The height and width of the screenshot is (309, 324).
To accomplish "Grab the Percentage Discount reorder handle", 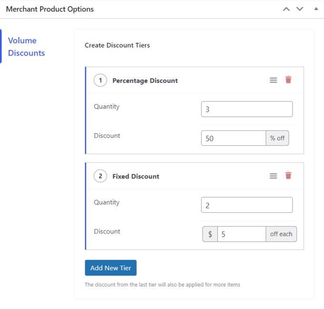I will pos(273,80).
